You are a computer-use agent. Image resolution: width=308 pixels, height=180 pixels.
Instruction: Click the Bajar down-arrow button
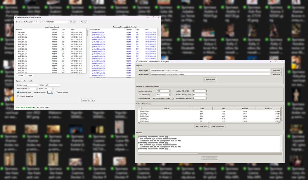30,76
